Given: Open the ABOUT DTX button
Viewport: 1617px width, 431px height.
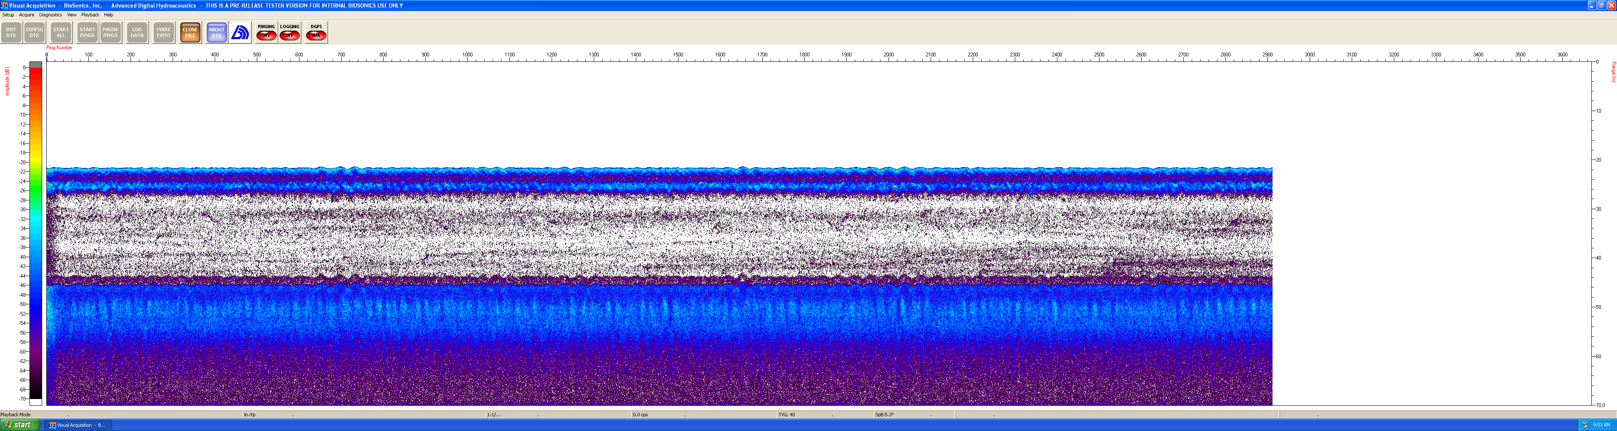Looking at the screenshot, I should pos(216,33).
